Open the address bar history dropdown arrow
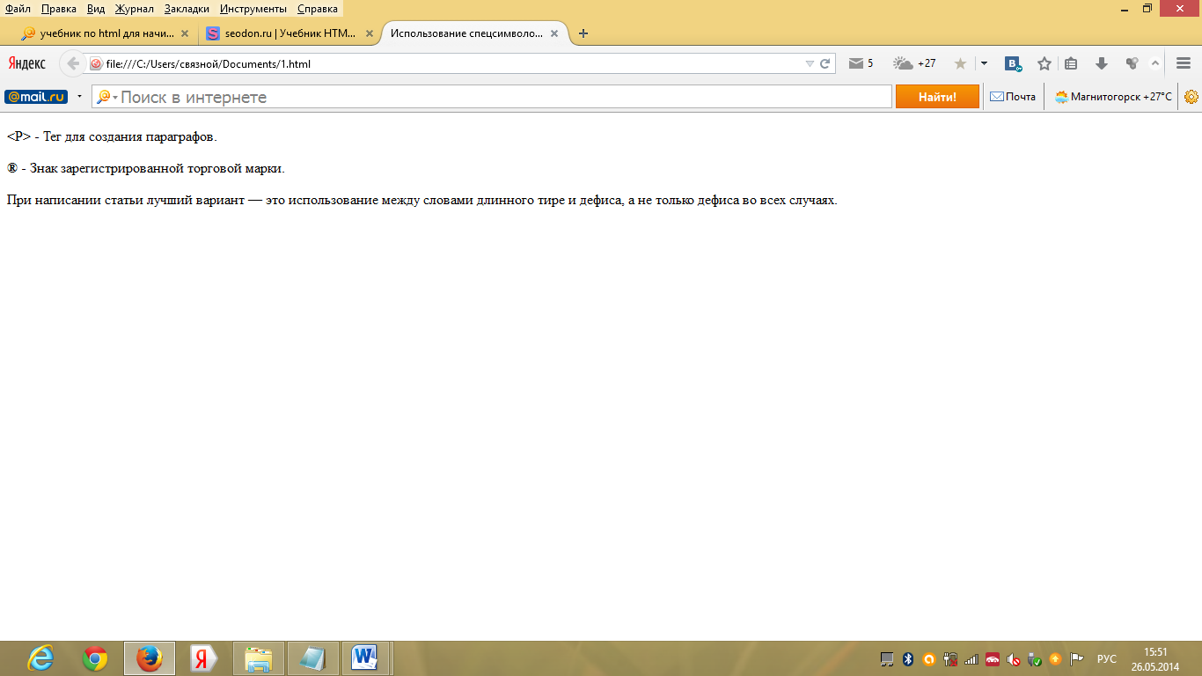The image size is (1202, 676). [810, 63]
